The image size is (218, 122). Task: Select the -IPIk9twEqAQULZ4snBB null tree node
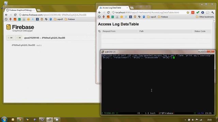point(27,45)
